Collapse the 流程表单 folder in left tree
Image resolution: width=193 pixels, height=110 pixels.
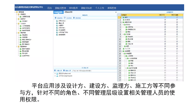[17, 33]
